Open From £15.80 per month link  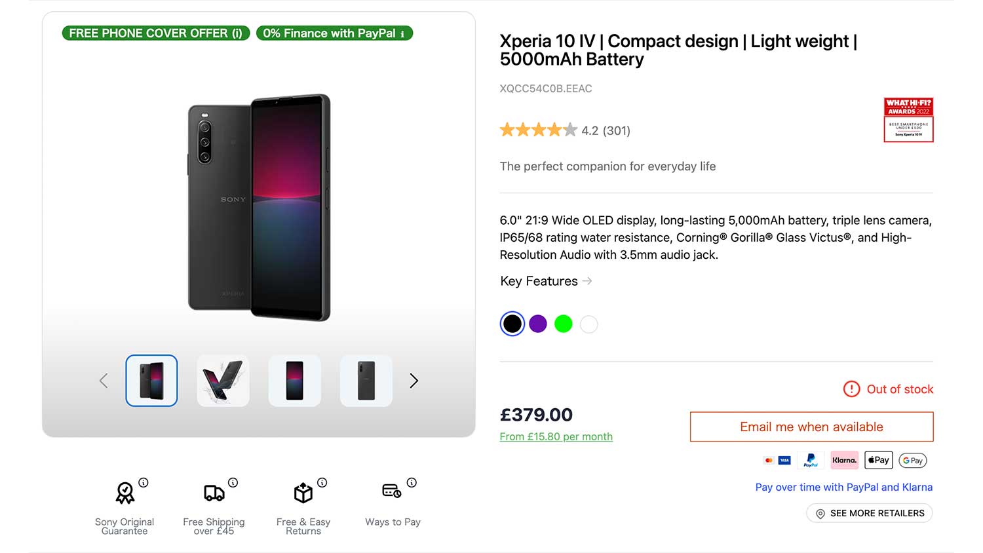pos(556,436)
